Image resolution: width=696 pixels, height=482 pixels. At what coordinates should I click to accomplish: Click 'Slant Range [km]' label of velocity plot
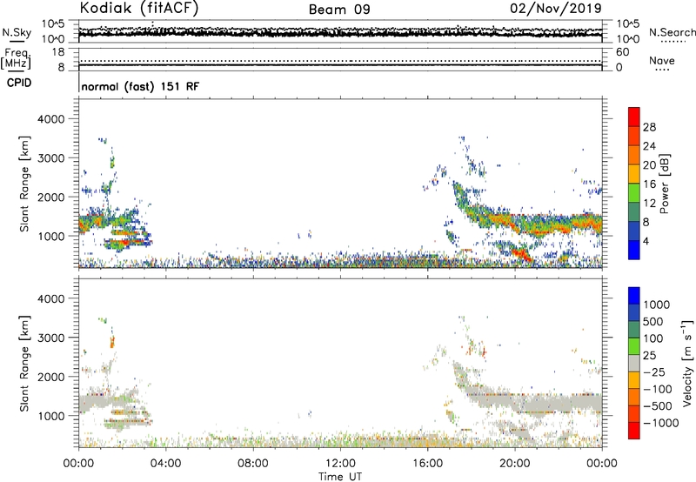(x=24, y=364)
